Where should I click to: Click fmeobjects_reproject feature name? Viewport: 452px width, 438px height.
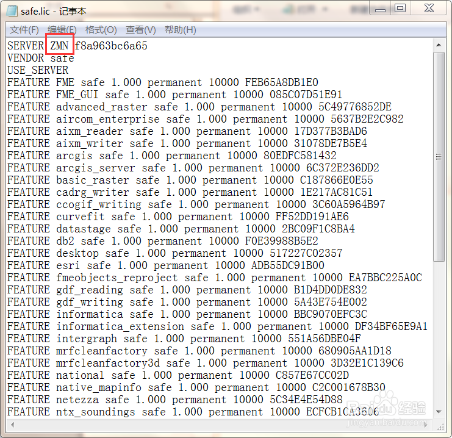tap(117, 278)
